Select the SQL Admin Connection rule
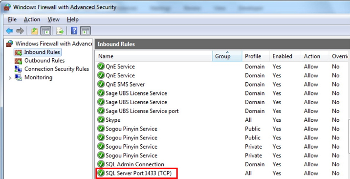 pyautogui.click(x=135, y=164)
